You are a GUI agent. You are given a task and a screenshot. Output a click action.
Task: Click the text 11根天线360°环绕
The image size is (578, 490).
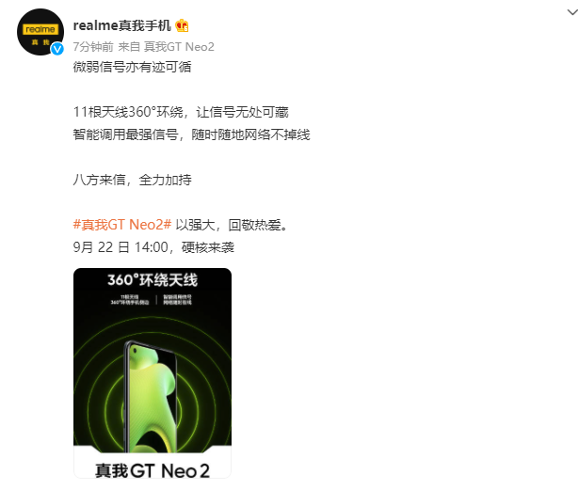tap(128, 112)
